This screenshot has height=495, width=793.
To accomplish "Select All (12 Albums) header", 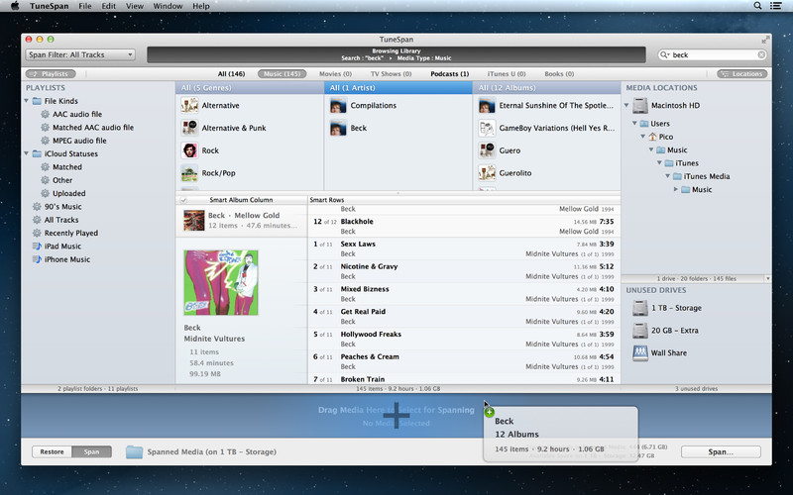I will point(547,88).
